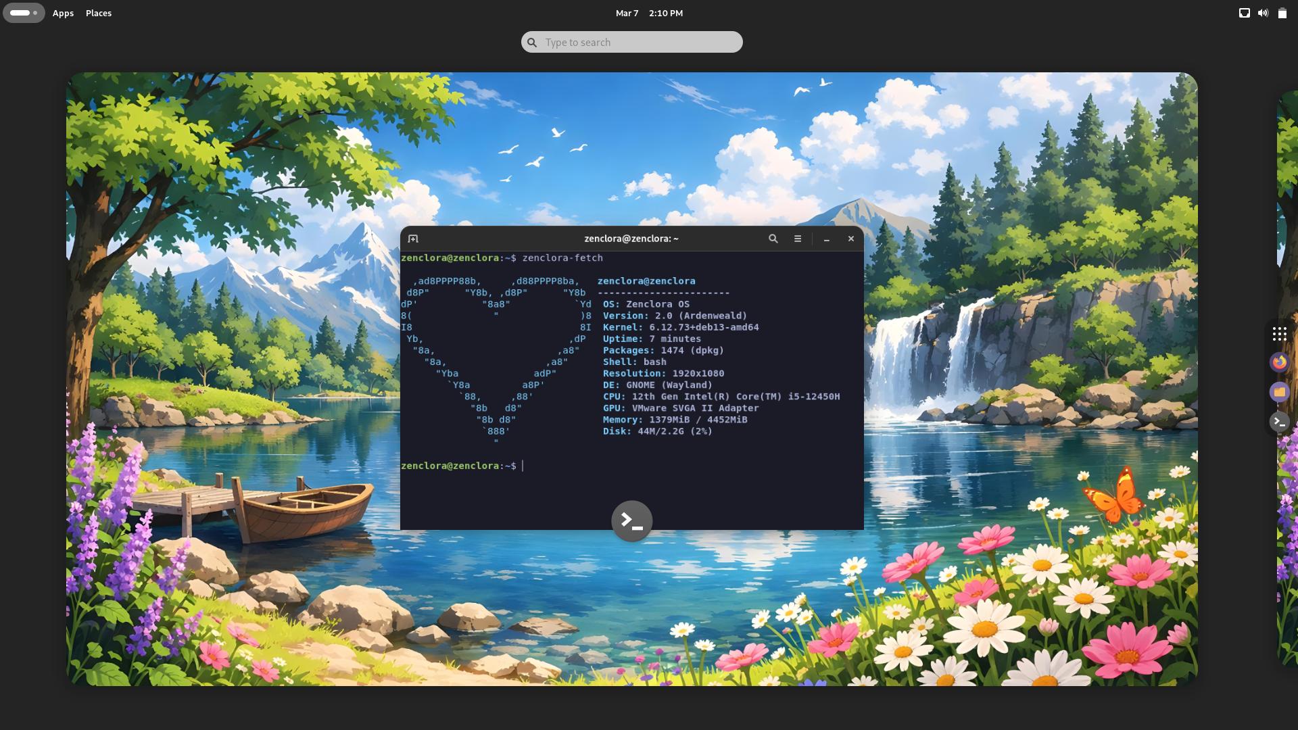The image size is (1298, 730).
Task: Open the Terminal app from the dock
Action: pos(1280,421)
